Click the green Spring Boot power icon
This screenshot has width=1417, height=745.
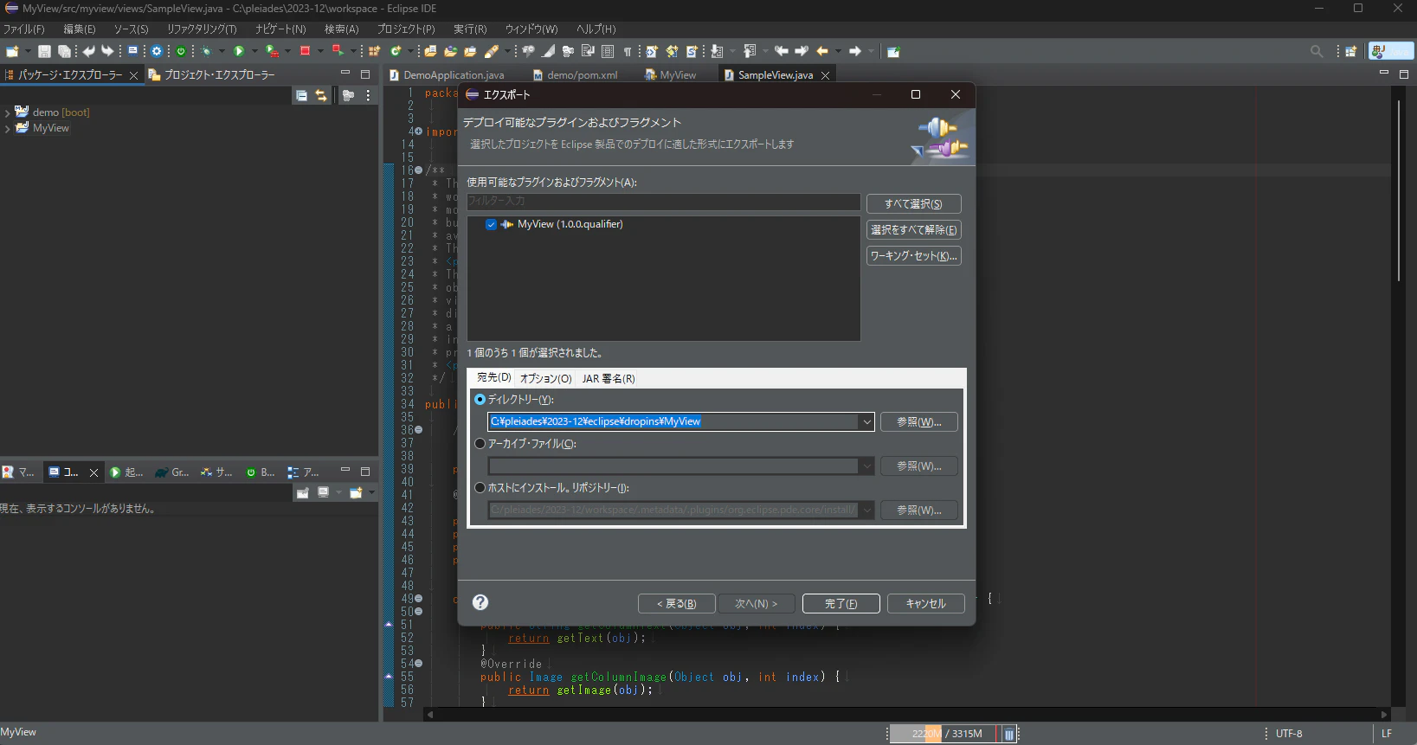pyautogui.click(x=181, y=52)
